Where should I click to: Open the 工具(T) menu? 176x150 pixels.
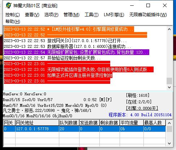point(91,15)
